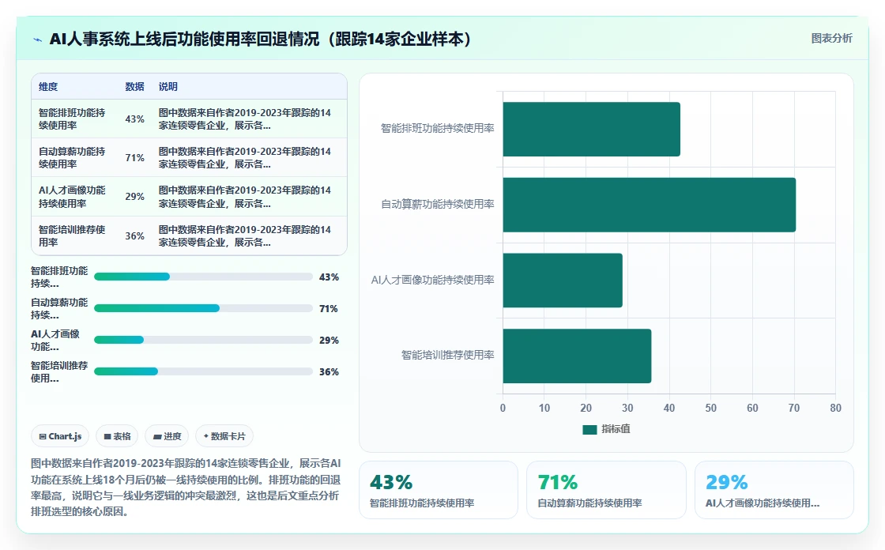Click the 数据 column header
This screenshot has width=885, height=550.
pos(134,86)
